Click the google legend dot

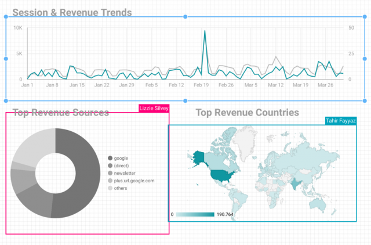[110, 158]
